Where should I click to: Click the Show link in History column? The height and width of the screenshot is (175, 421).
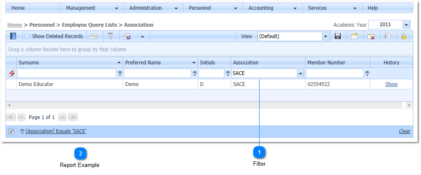click(x=391, y=84)
